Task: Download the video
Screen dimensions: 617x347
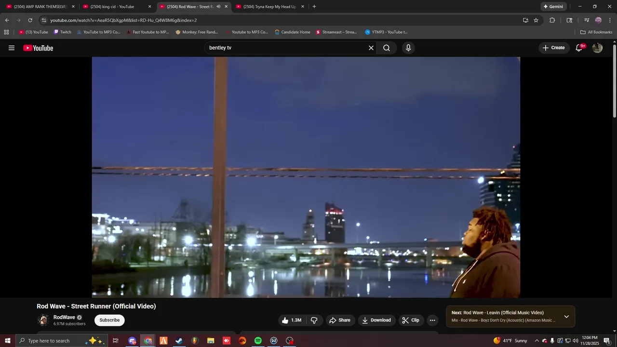Action: [376, 320]
